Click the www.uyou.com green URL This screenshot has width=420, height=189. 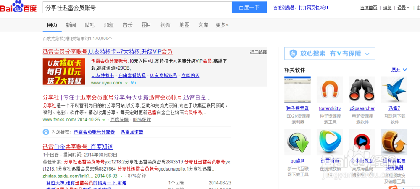click(x=107, y=83)
